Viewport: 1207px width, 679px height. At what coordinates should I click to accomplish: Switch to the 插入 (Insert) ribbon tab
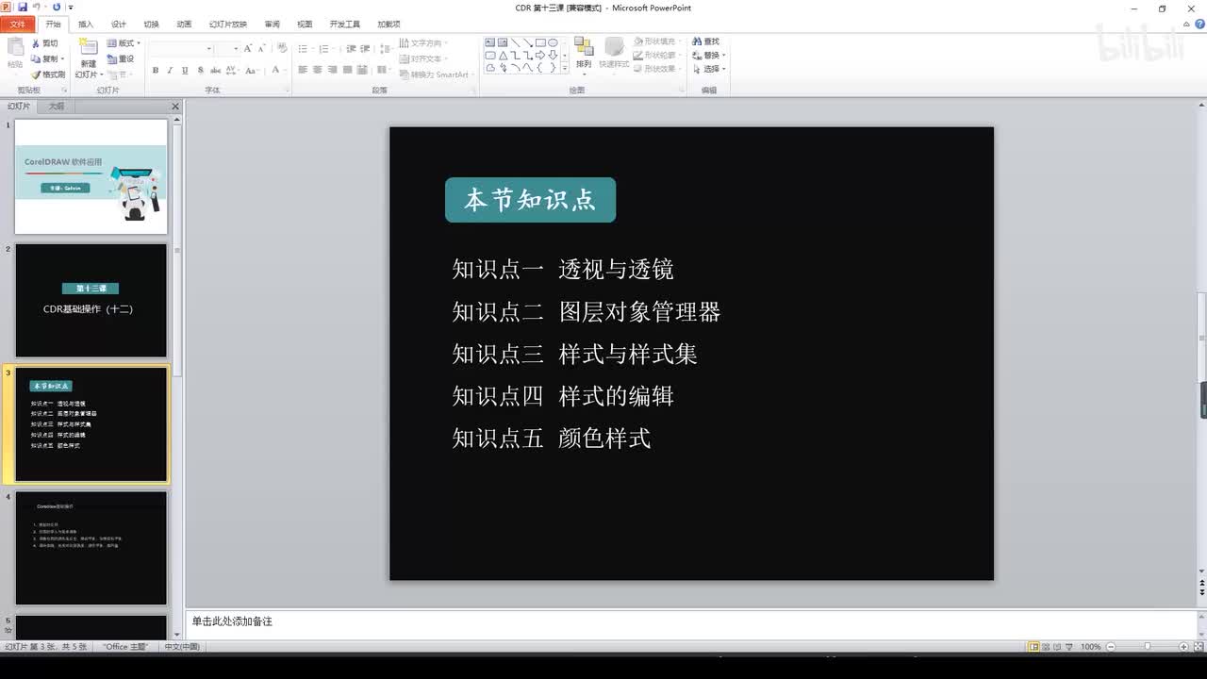pos(86,25)
